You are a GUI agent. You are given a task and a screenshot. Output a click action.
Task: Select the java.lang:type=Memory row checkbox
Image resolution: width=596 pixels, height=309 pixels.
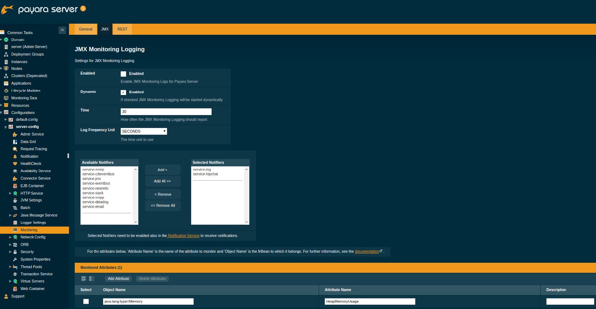click(x=86, y=301)
